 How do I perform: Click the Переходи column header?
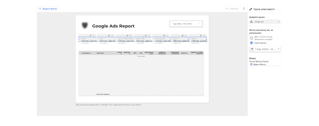[127, 53]
